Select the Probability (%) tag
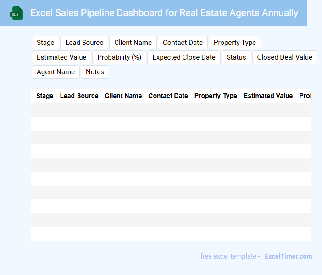The height and width of the screenshot is (275, 322). click(x=119, y=57)
